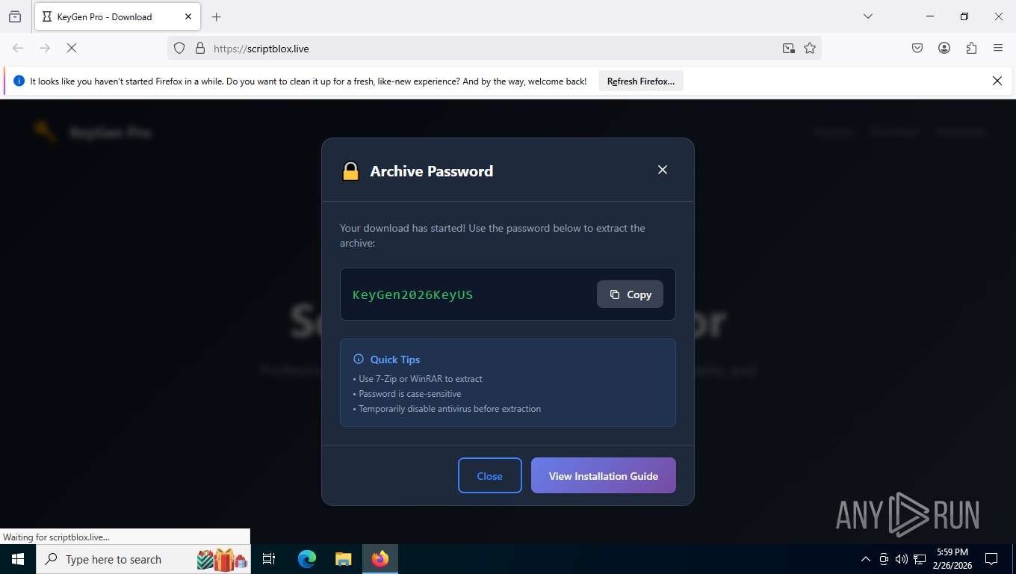Click the Quick Tips heading
The height and width of the screenshot is (574, 1016).
coord(395,359)
